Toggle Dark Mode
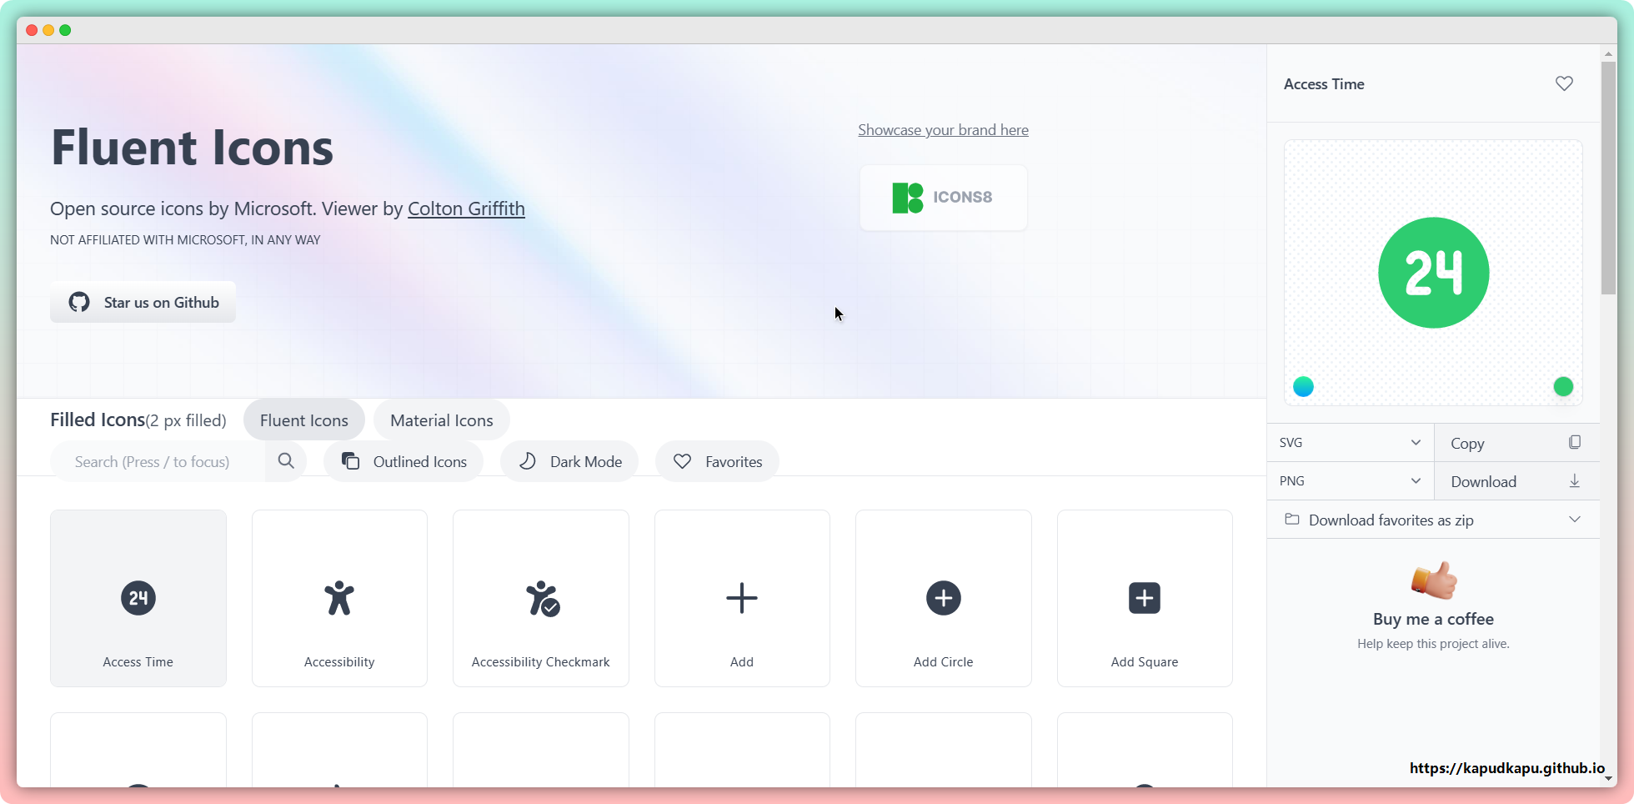 tap(569, 461)
